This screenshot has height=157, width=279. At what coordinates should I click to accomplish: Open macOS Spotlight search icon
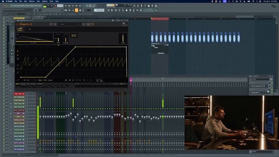[x=257, y=1]
